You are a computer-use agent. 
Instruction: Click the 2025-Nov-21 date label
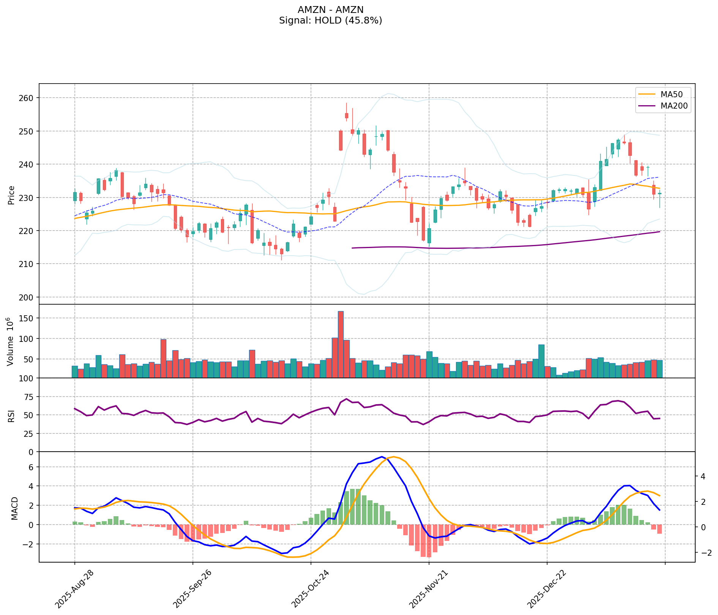click(429, 589)
